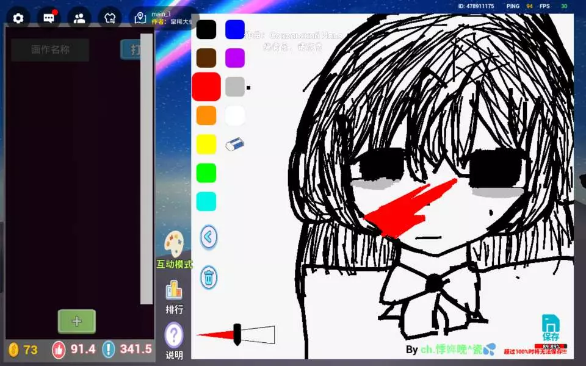Screen dimensions: 586x366
Task: Adjust the brush size slider
Action: click(237, 334)
